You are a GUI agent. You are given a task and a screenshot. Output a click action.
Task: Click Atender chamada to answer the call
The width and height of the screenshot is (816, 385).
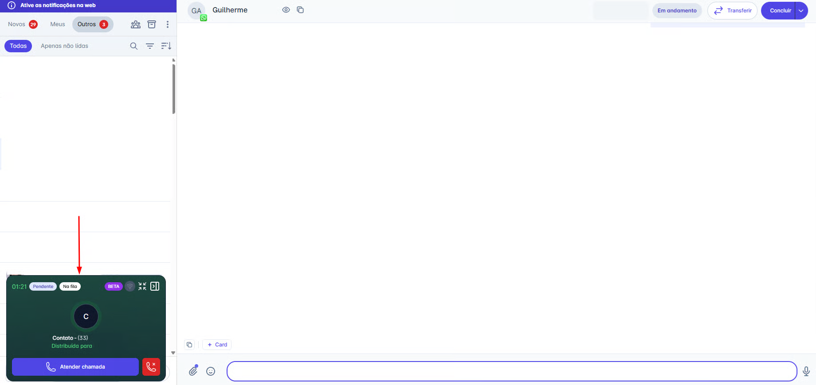tap(75, 367)
